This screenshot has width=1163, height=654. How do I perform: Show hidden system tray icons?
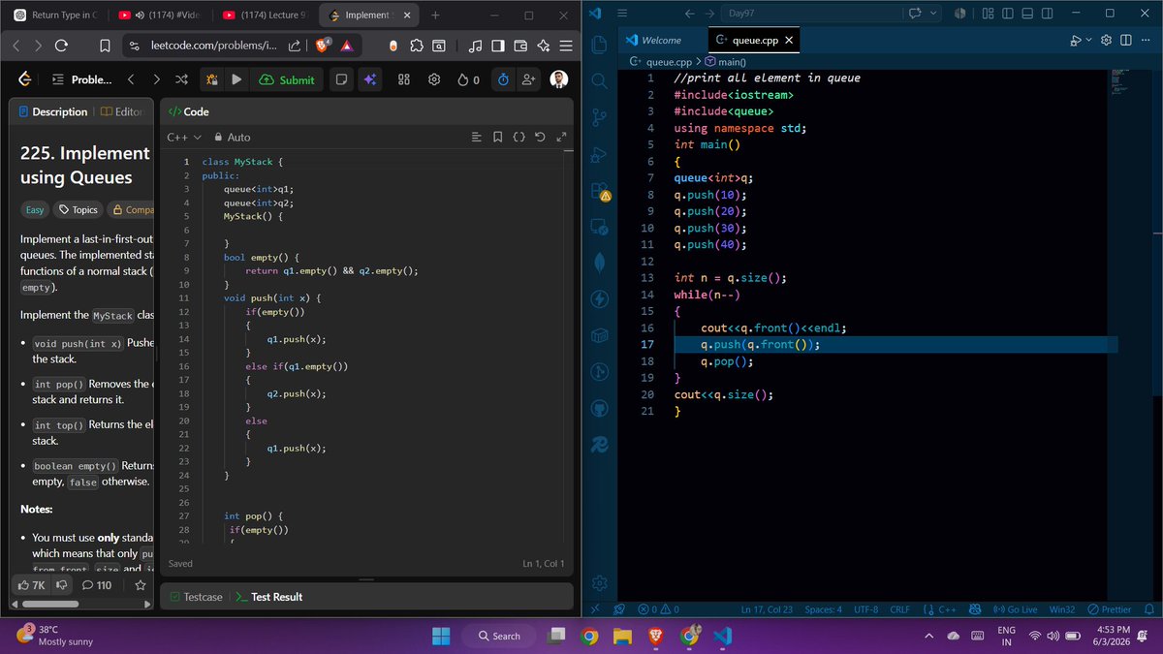pyautogui.click(x=928, y=636)
